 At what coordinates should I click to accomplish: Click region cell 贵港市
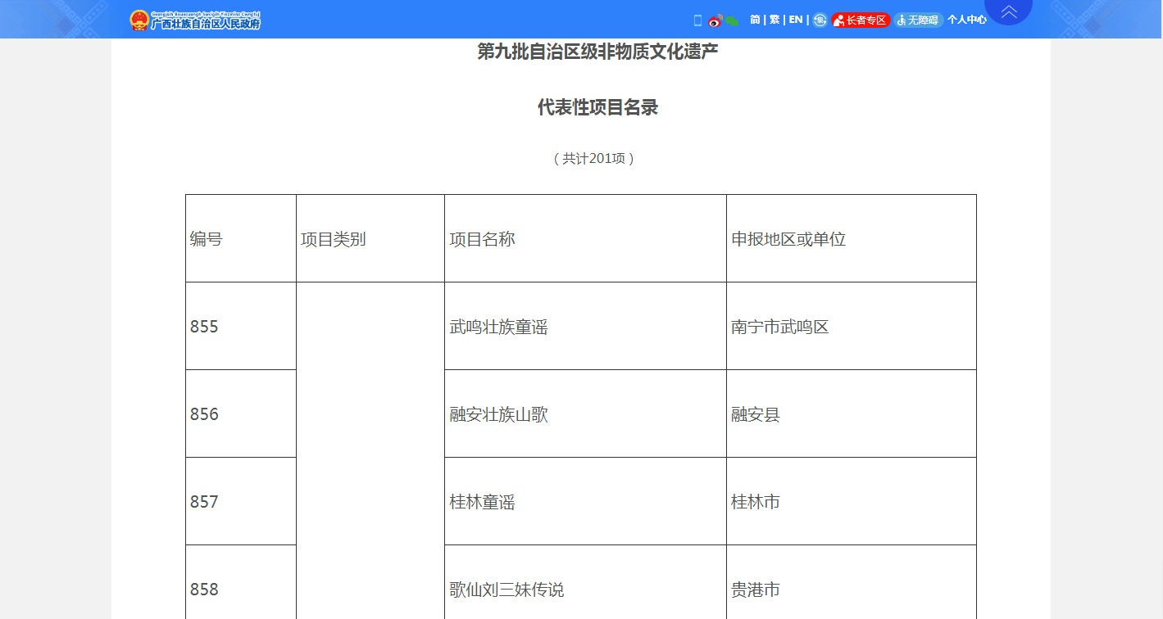click(756, 590)
